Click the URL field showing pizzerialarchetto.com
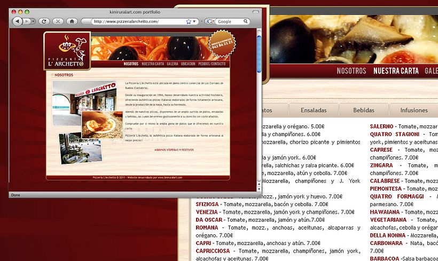 pos(138,21)
